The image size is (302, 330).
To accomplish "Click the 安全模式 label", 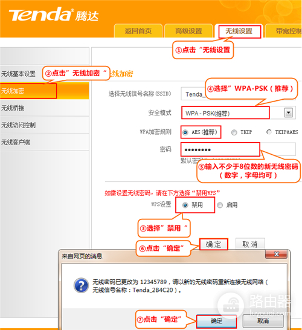I will coord(159,113).
